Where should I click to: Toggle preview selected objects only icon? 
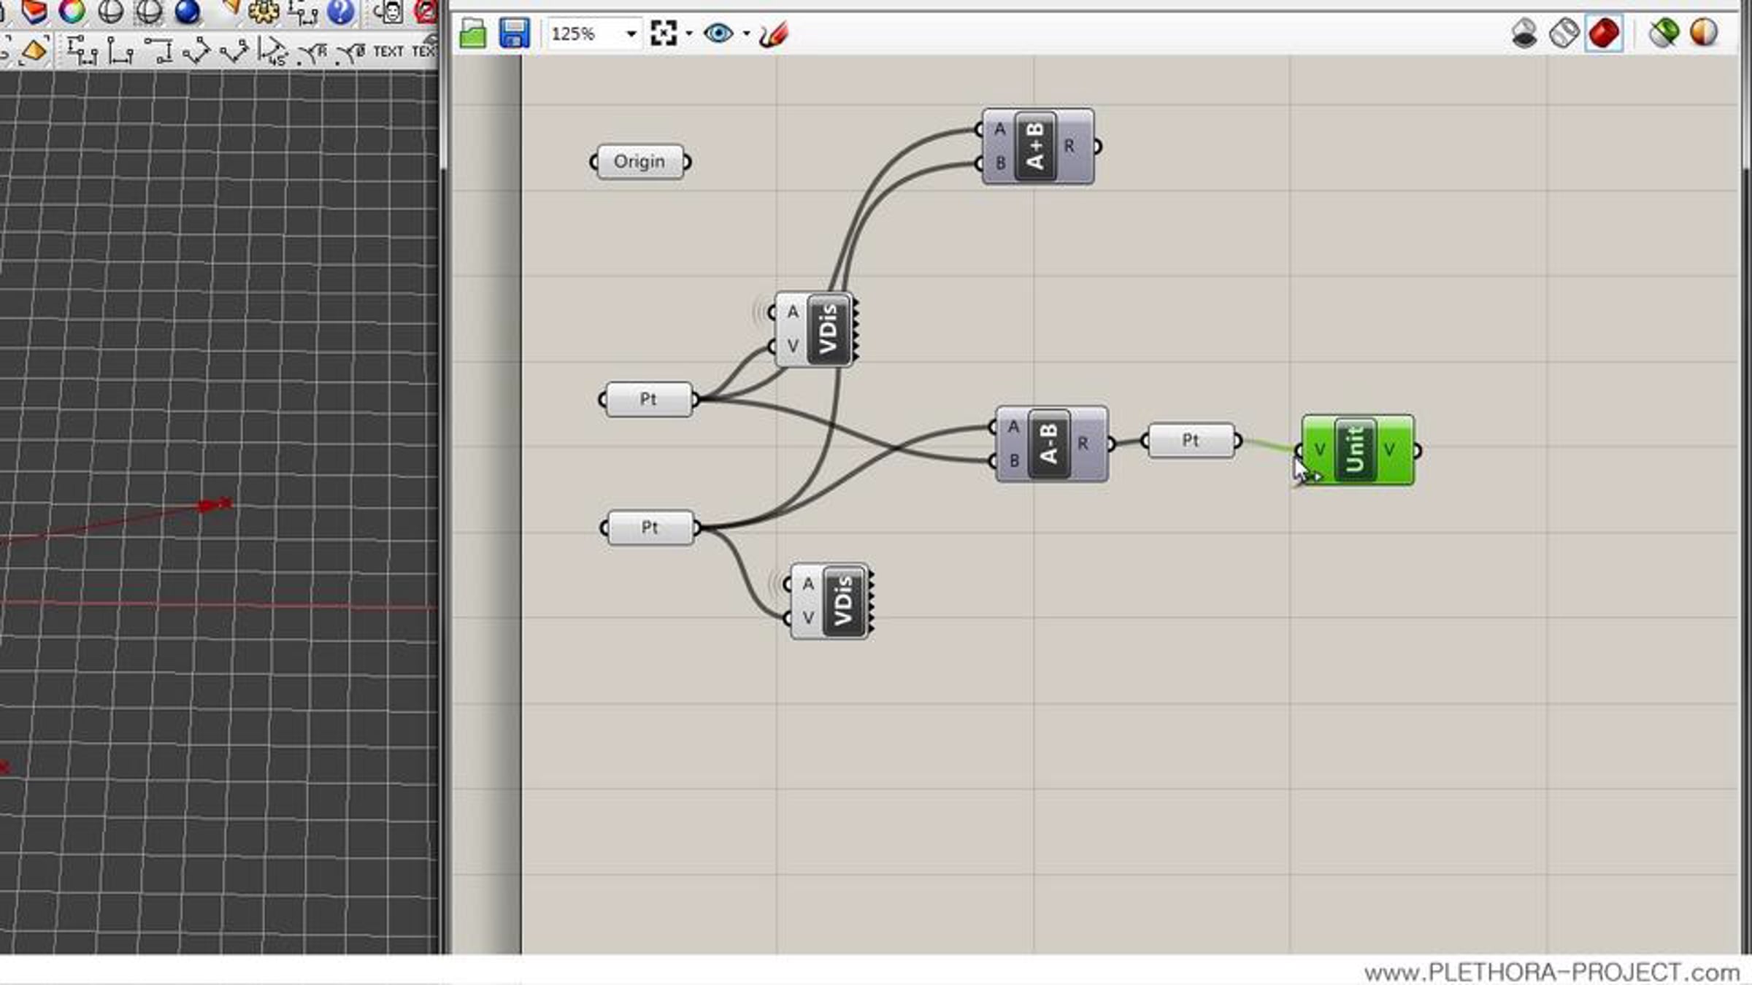pos(1664,34)
